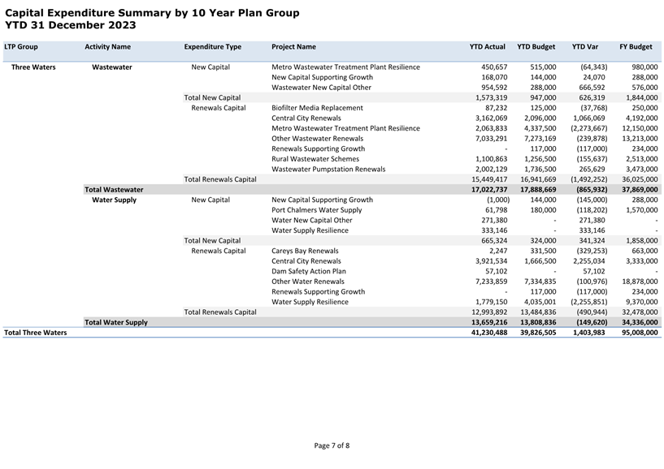Click the YTD Var value (2,255,851)
This screenshot has height=469, width=664.
[589, 302]
